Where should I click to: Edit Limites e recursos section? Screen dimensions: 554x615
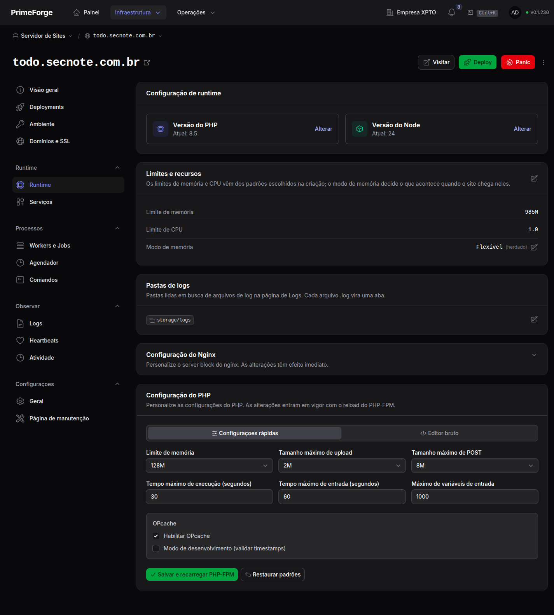(534, 178)
